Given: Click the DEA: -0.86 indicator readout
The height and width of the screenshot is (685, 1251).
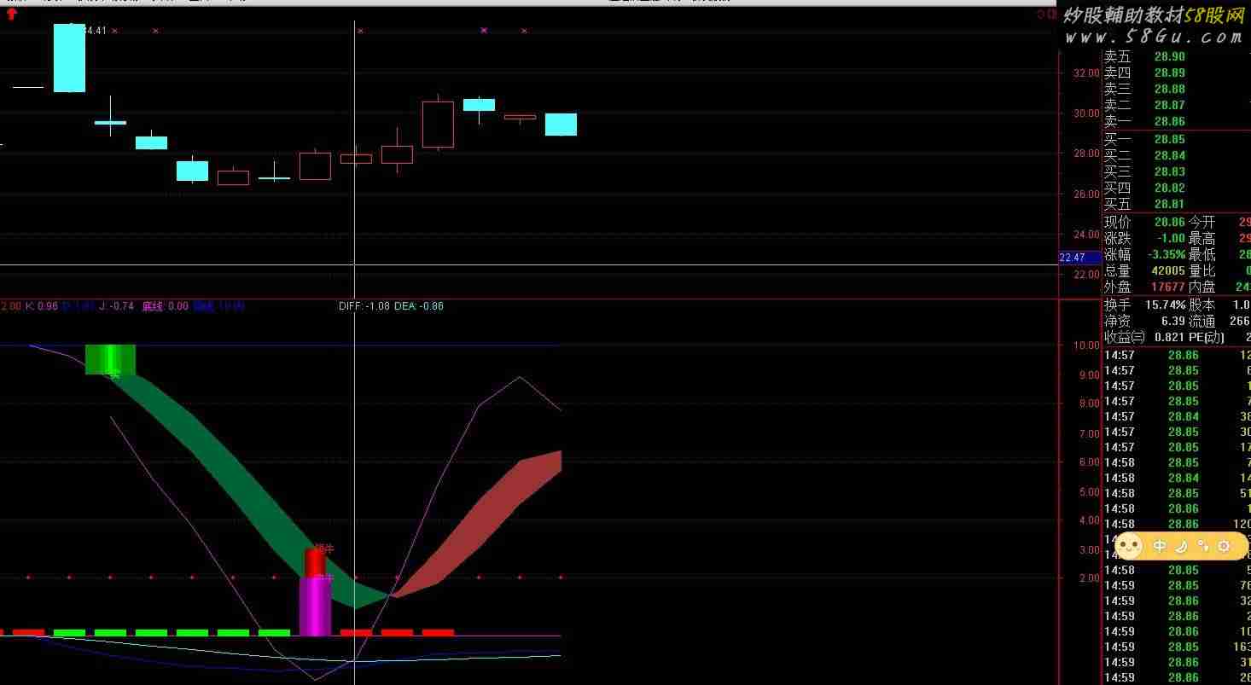Looking at the screenshot, I should [418, 306].
